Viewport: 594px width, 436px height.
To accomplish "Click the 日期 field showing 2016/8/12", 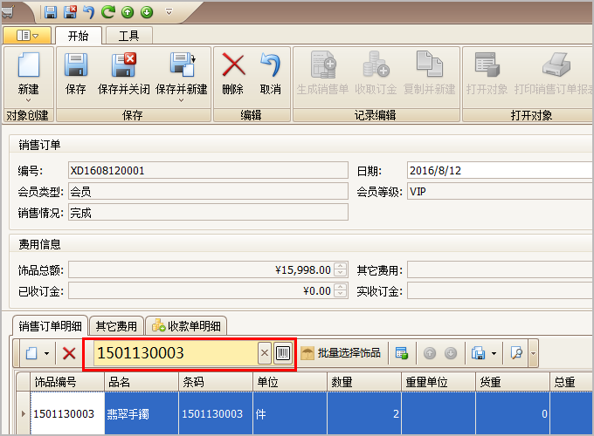I will coord(501,171).
